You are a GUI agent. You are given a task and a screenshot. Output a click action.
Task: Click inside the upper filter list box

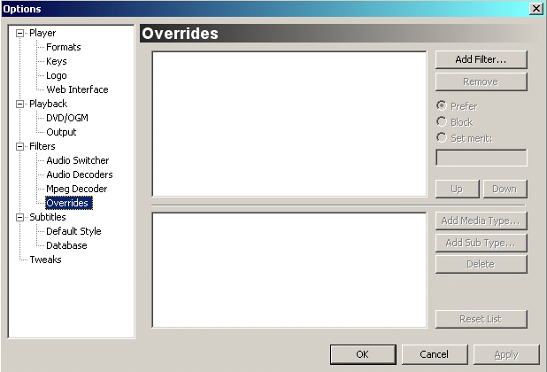click(x=289, y=124)
